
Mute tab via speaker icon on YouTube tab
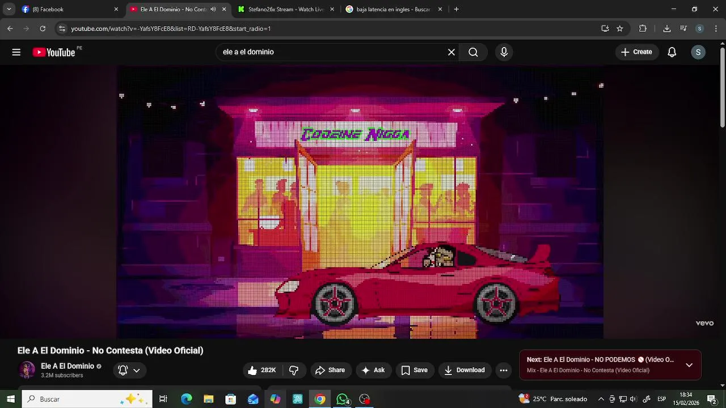pos(213,9)
